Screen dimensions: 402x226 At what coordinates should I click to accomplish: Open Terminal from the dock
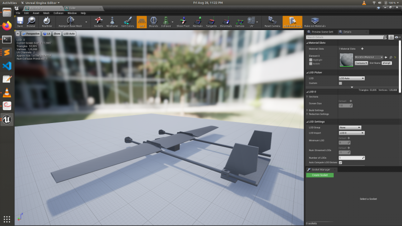tap(7, 39)
